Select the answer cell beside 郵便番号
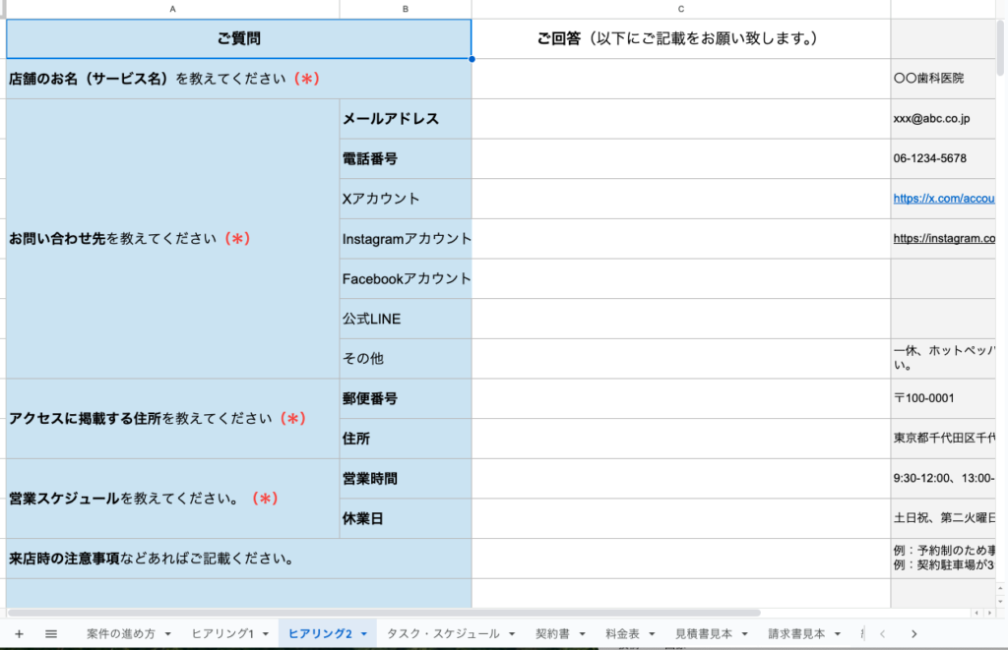This screenshot has width=1008, height=650. pos(681,398)
